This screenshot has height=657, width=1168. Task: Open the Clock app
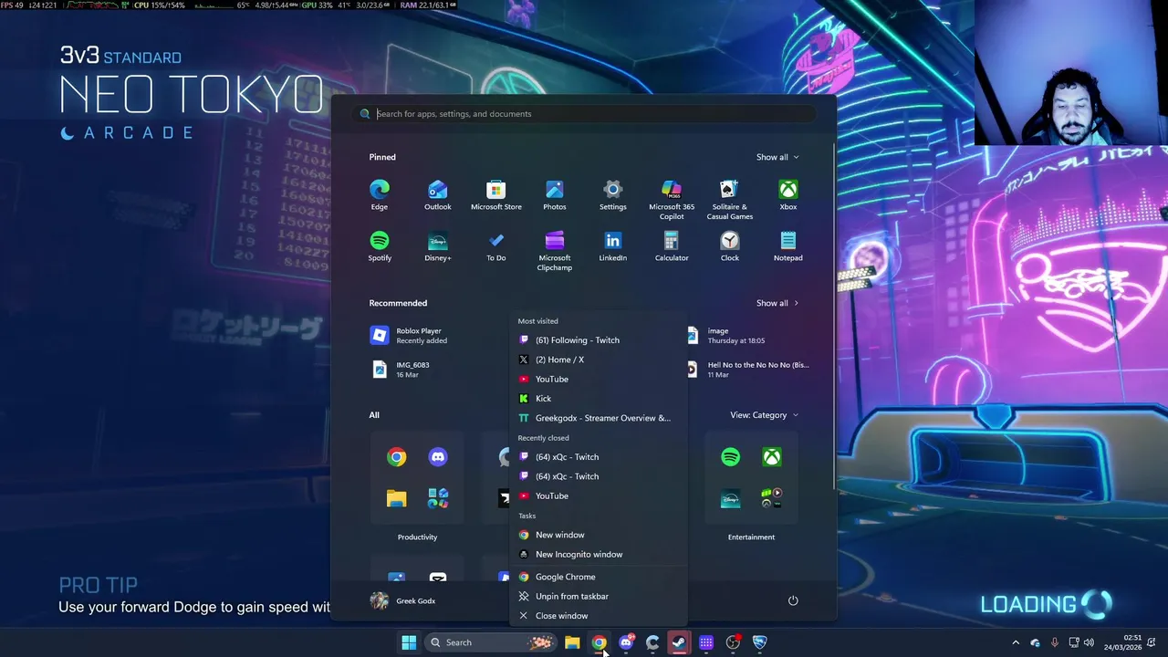(730, 245)
